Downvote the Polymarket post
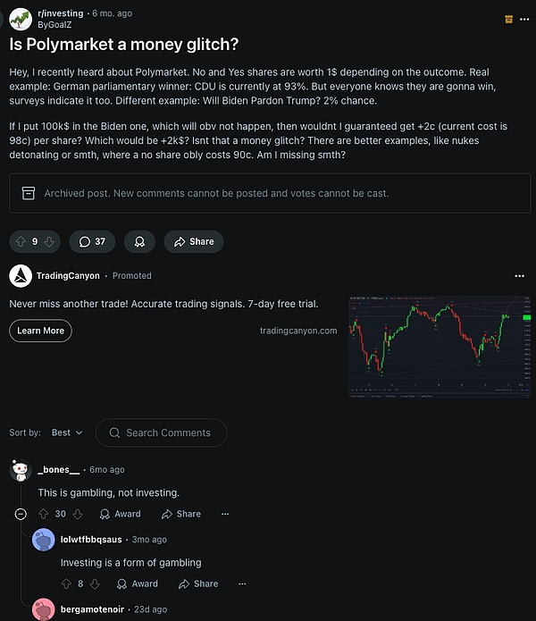The width and height of the screenshot is (536, 621). 51,241
